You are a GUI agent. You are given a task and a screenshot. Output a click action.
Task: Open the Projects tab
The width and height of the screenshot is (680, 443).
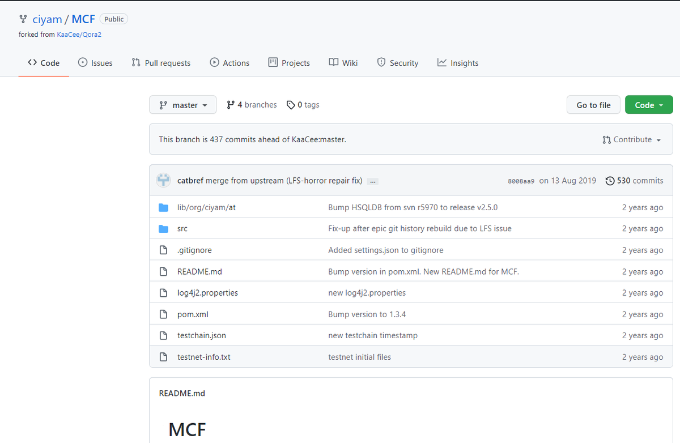(x=289, y=63)
